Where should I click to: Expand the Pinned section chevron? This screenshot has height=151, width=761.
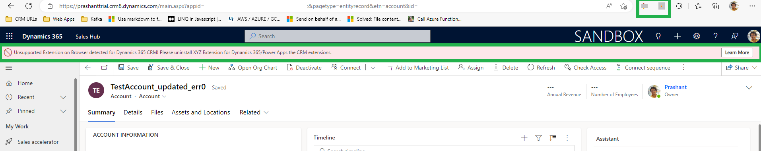click(63, 111)
